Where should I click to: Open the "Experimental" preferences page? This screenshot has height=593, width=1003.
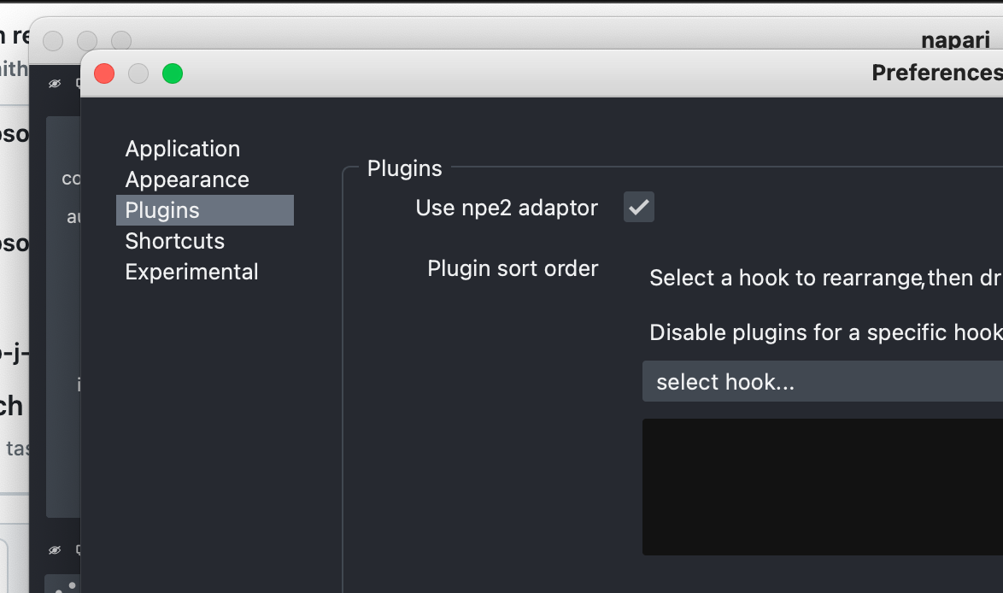(x=191, y=272)
